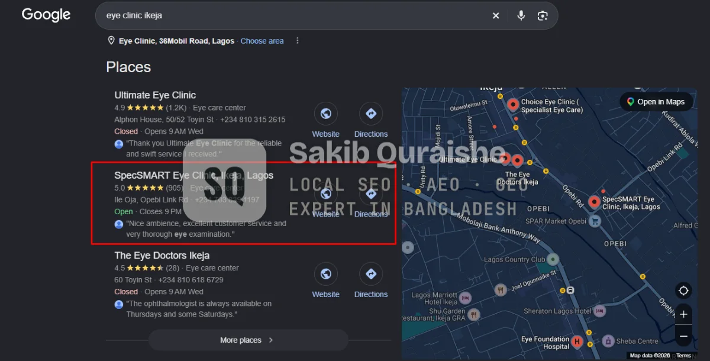Focus the search field with eye clinic ikeja

[293, 15]
